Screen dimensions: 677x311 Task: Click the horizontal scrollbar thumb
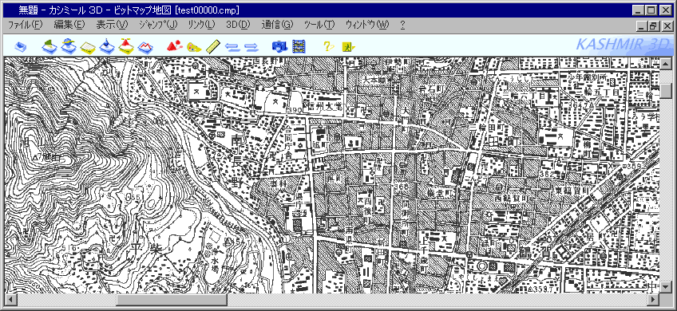pyautogui.click(x=172, y=299)
